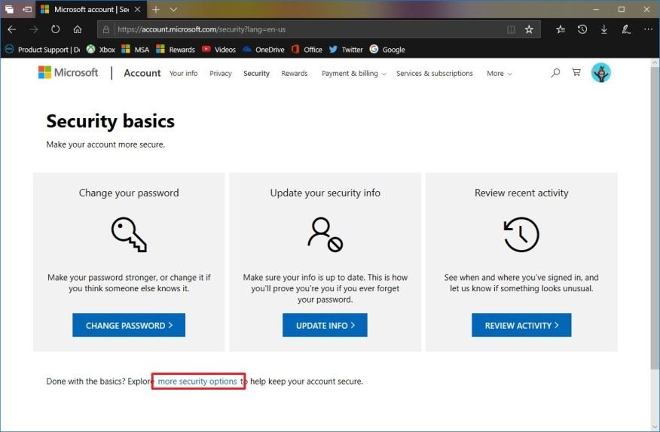This screenshot has height=432, width=660.
Task: Open the browser history icon
Action: coord(582,29)
